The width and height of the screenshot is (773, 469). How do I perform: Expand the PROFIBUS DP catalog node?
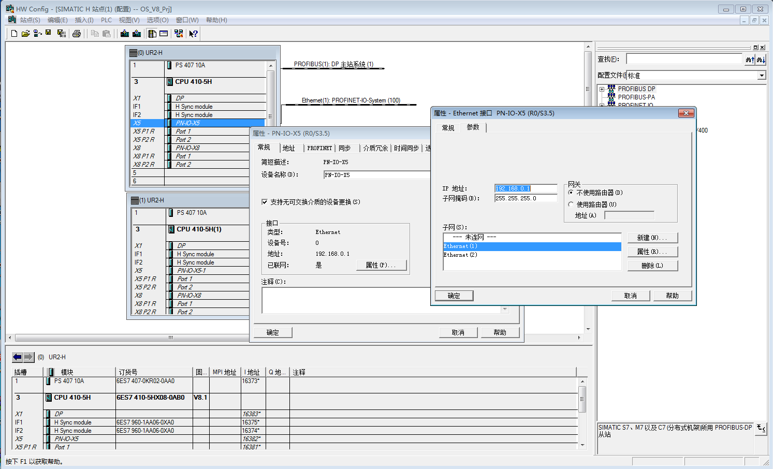tap(602, 89)
